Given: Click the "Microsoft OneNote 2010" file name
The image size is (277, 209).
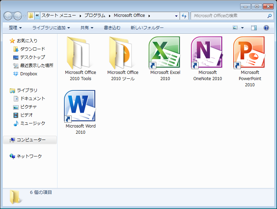Looking at the screenshot, I should click(x=207, y=76).
